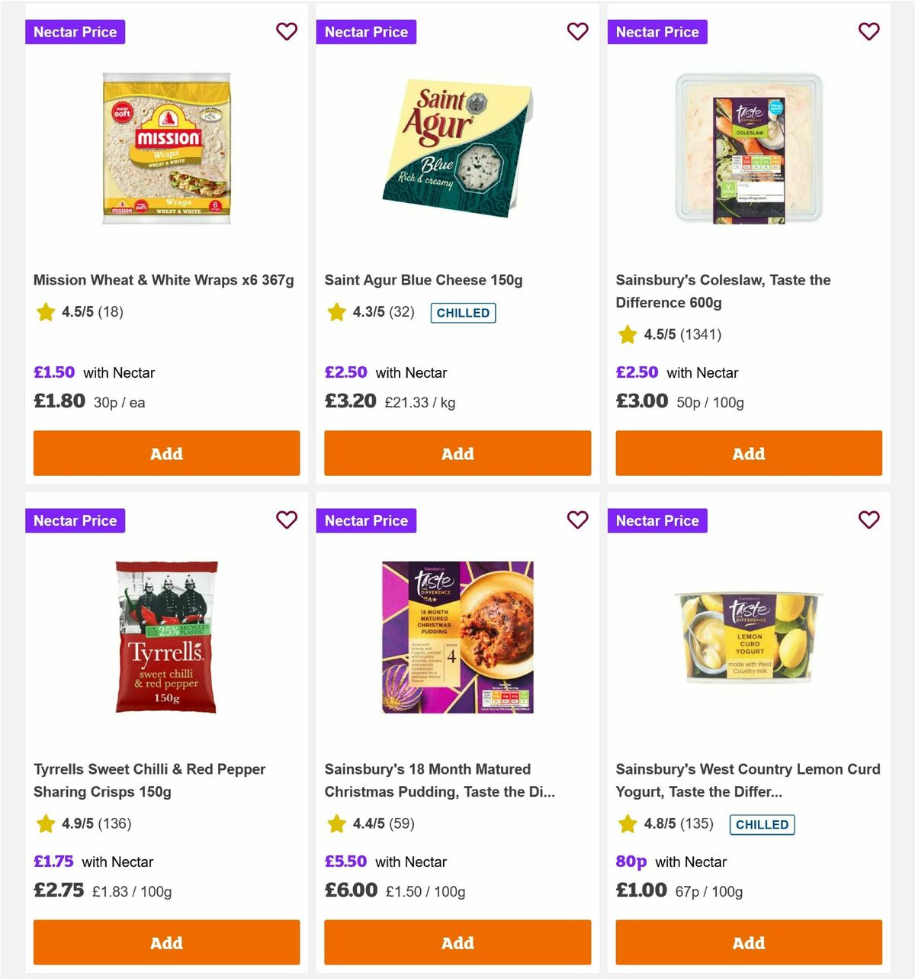Click the heart icon on Saint Agur Blue Cheese
The height and width of the screenshot is (979, 915).
[578, 31]
